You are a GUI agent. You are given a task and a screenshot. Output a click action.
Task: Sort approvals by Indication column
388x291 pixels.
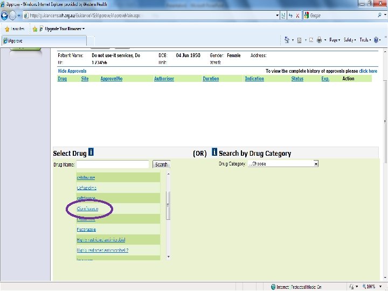[254, 79]
